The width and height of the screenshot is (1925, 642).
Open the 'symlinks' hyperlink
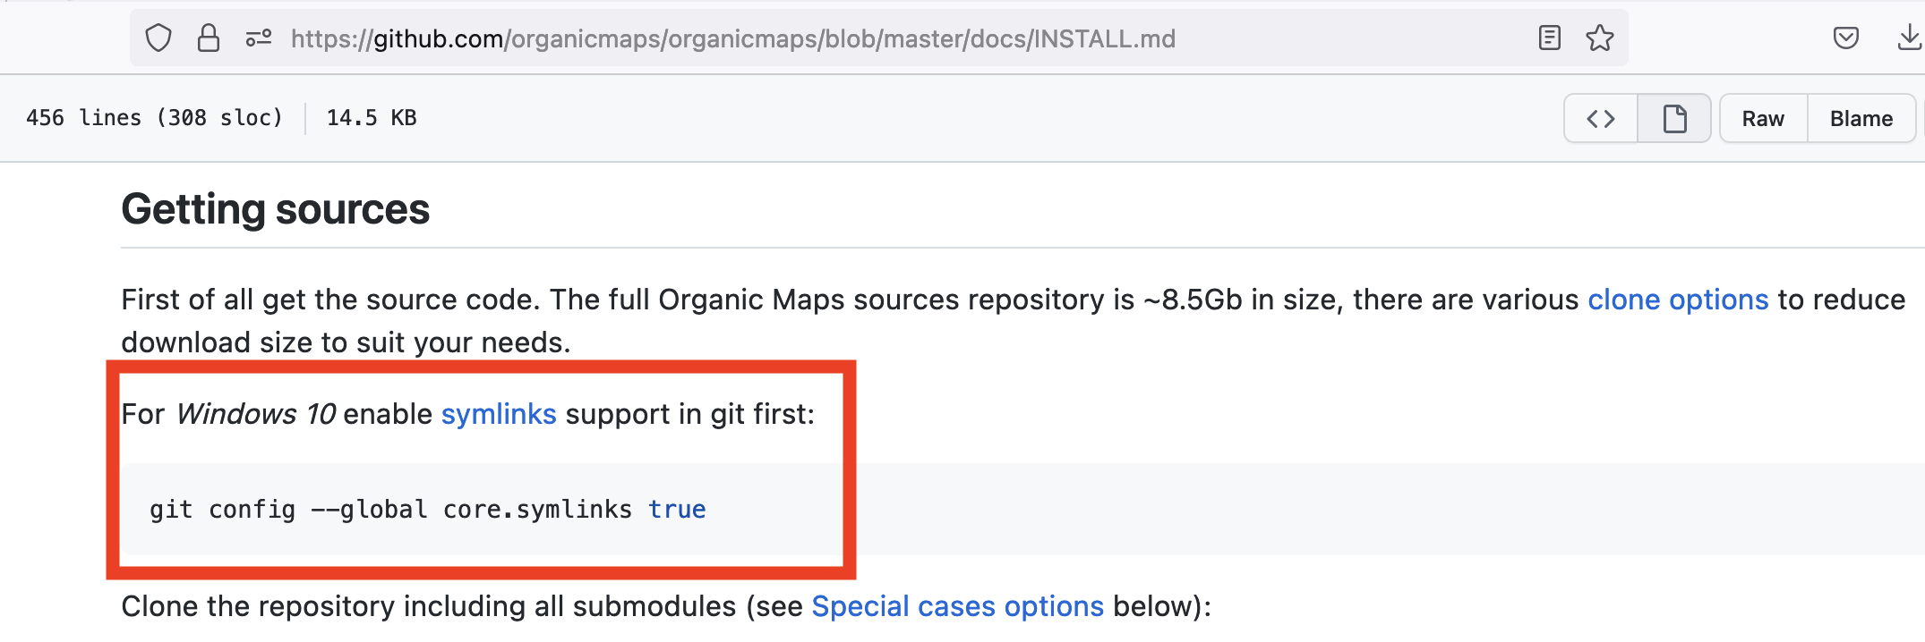499,414
